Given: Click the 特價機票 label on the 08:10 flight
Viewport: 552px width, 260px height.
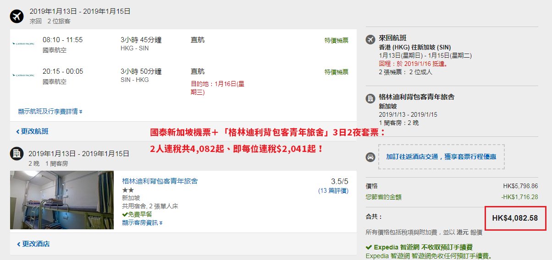Looking at the screenshot, I should pyautogui.click(x=337, y=40).
